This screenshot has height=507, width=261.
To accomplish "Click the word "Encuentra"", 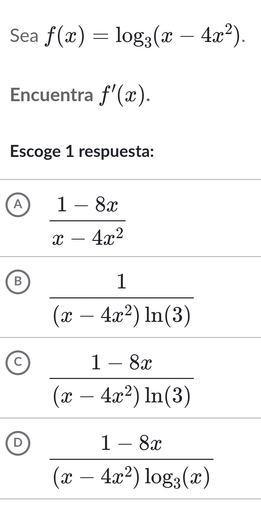I will click(x=52, y=95).
